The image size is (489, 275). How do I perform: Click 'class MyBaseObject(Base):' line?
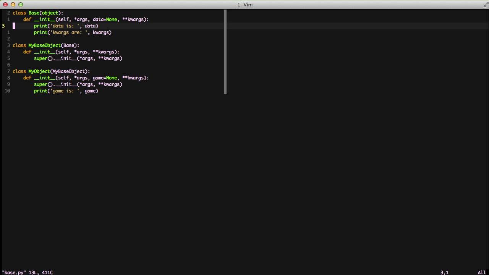click(46, 45)
